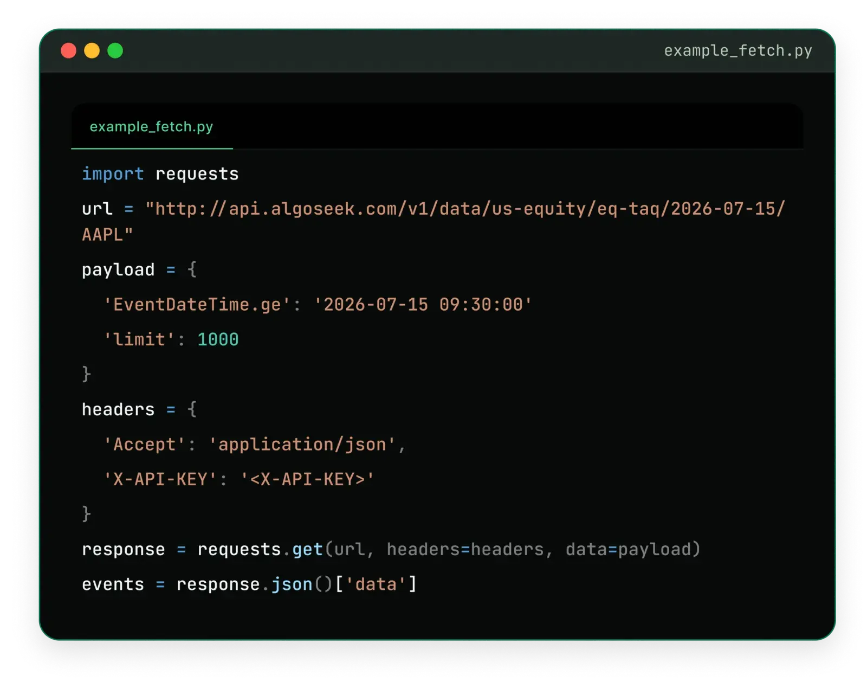The height and width of the screenshot is (682, 867).
Task: Click the 'limit' key
Action: click(139, 339)
